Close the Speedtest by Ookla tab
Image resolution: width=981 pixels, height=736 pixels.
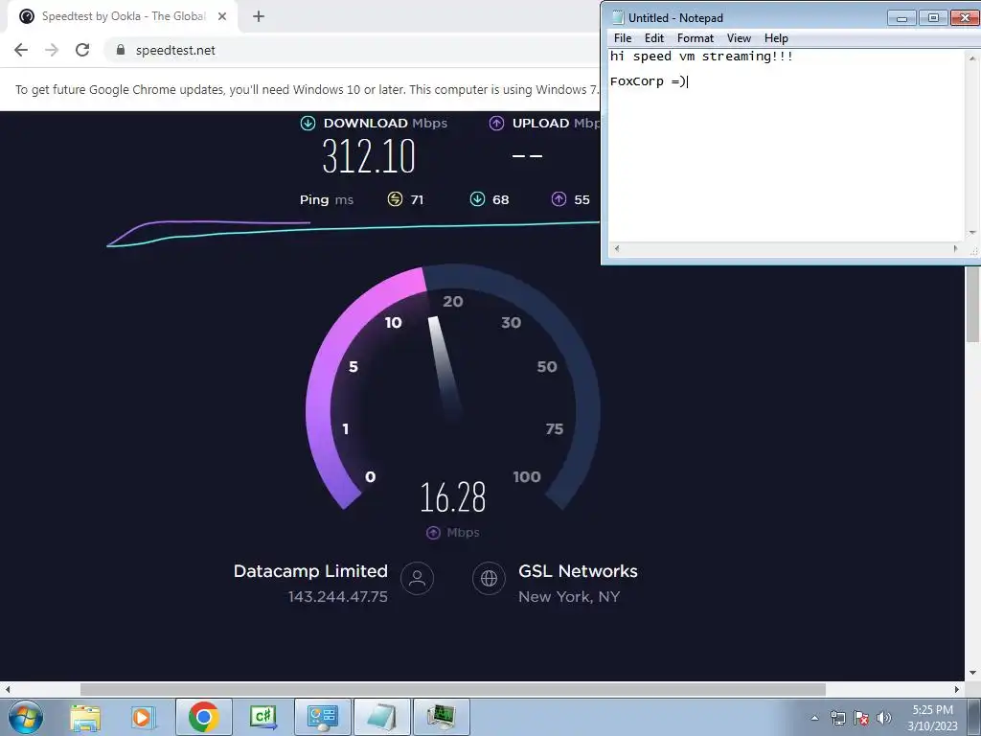tap(222, 16)
